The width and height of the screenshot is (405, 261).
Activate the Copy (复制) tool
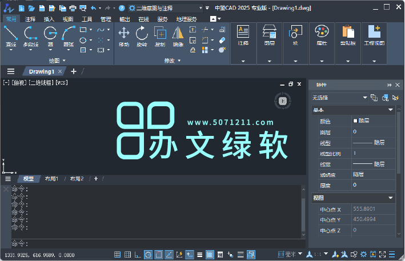pyautogui.click(x=160, y=37)
